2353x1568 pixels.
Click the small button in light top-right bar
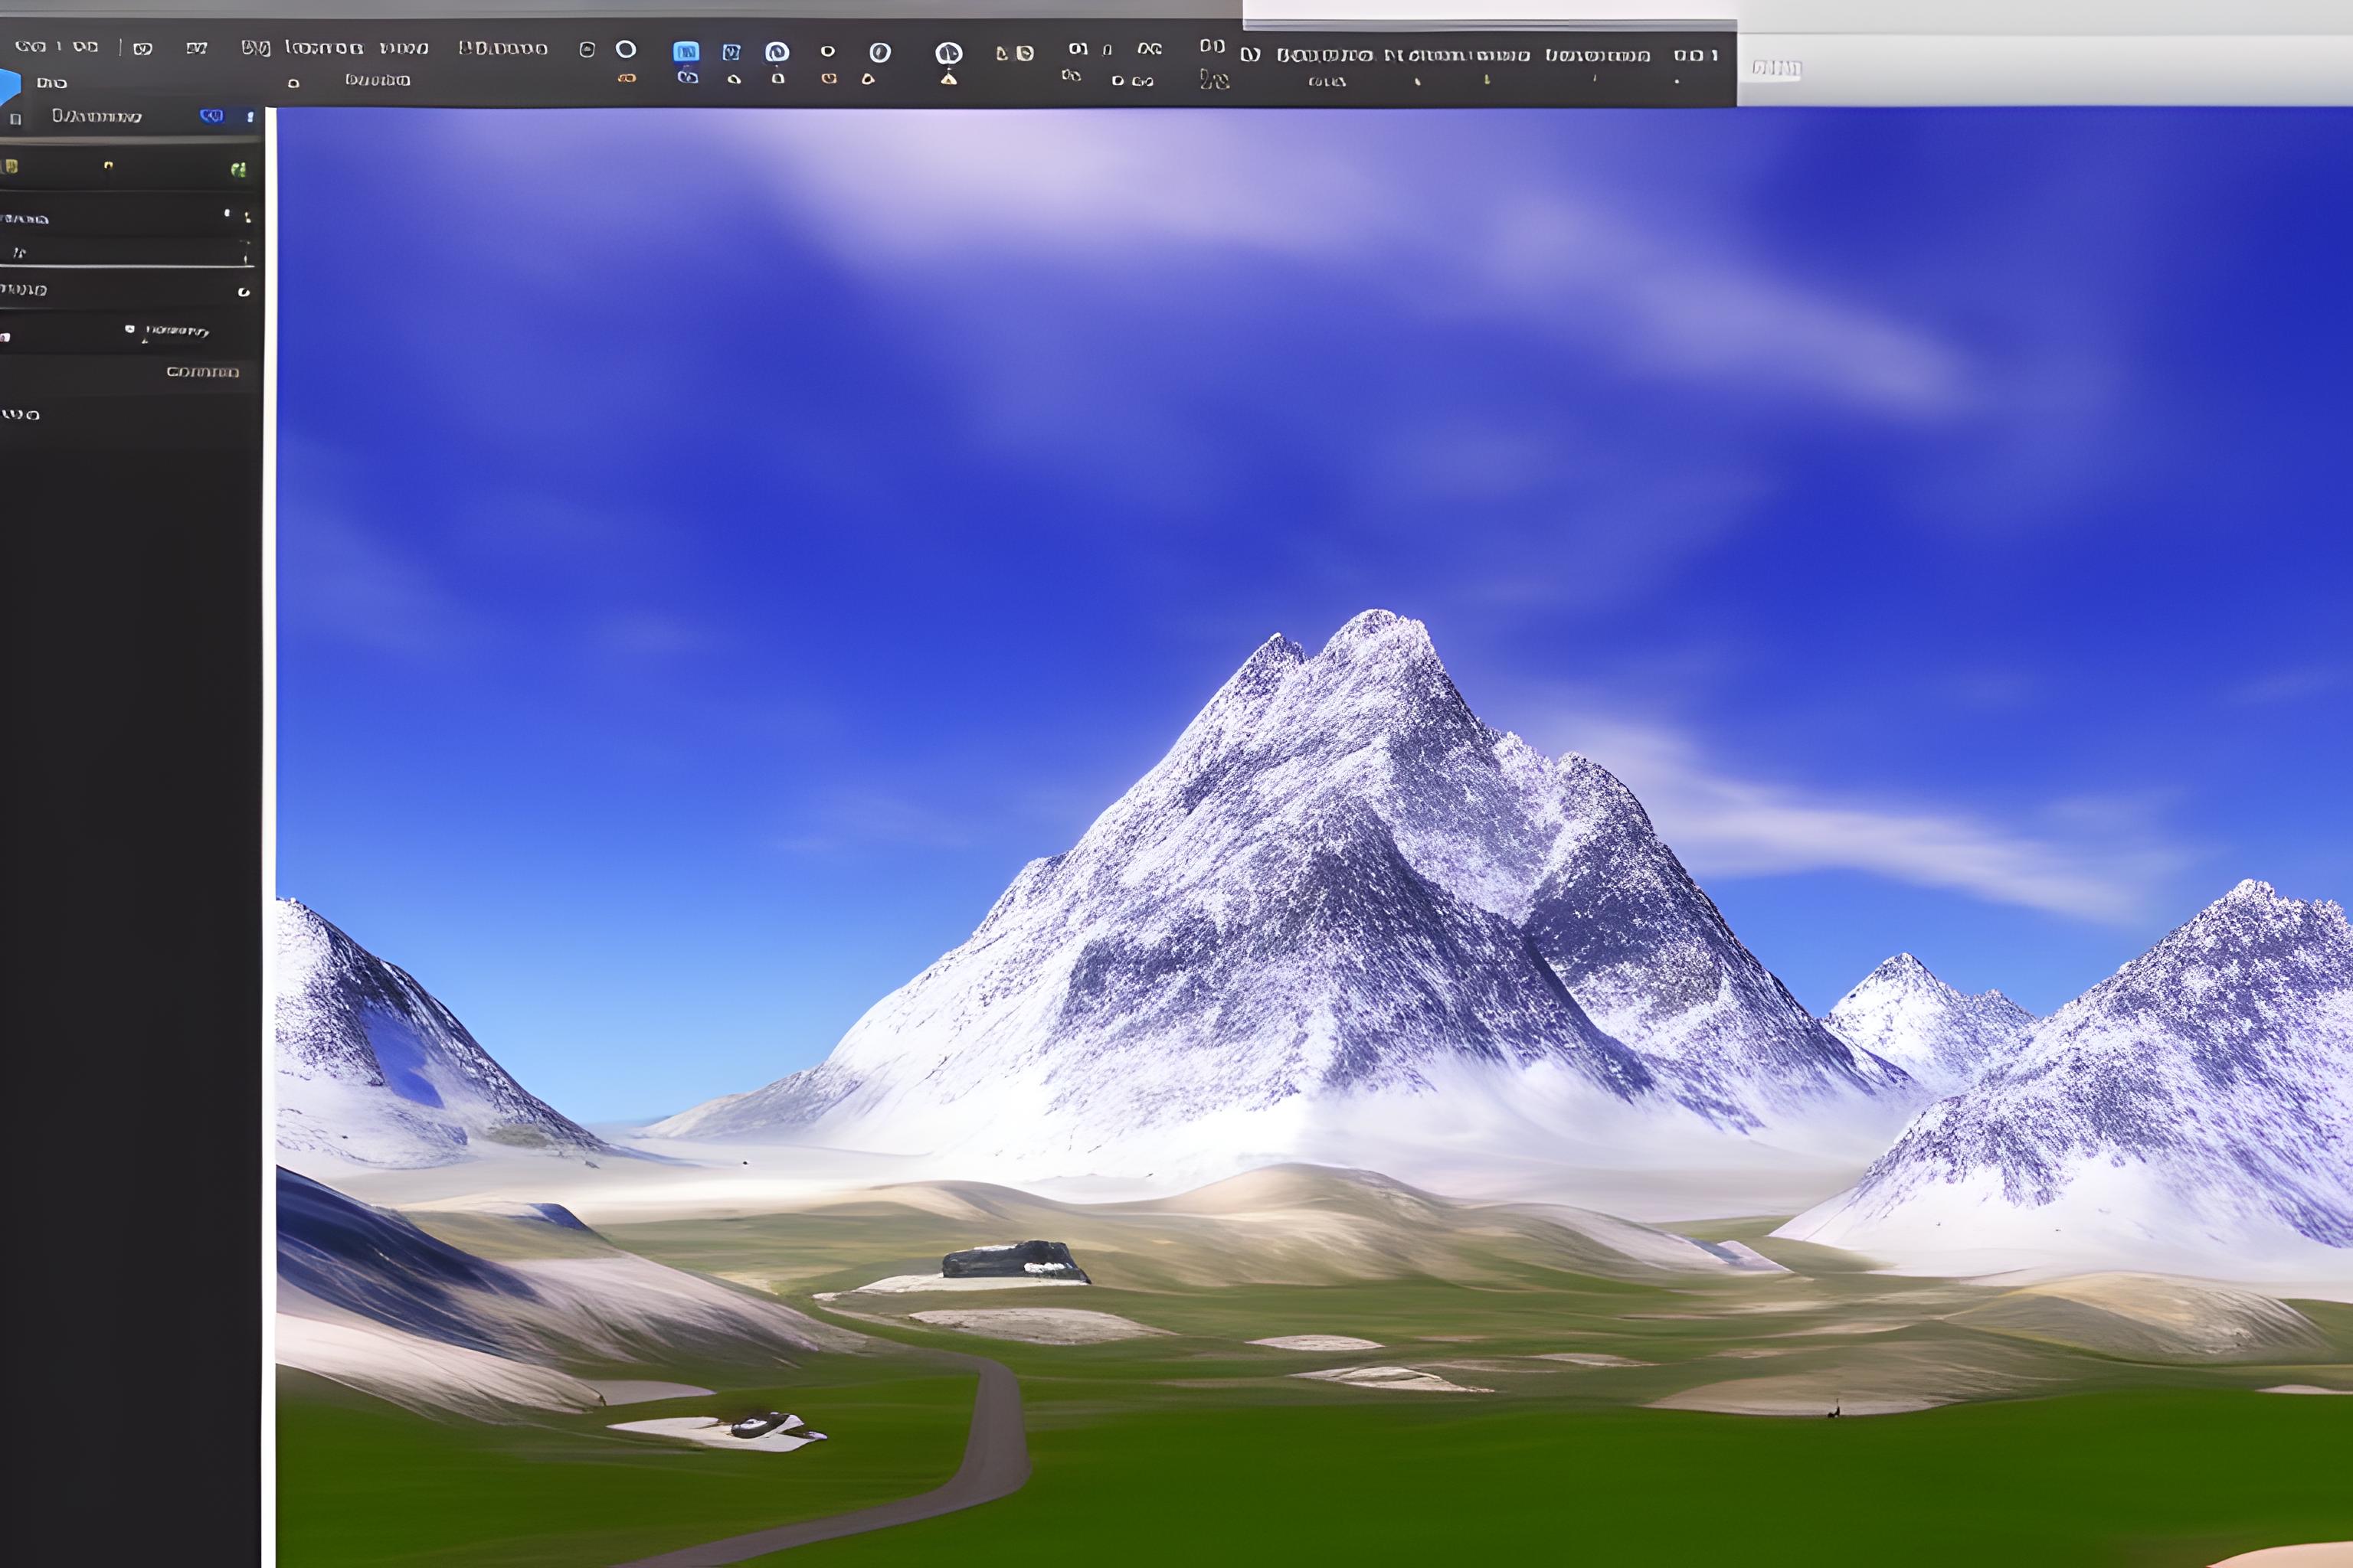pyautogui.click(x=1775, y=69)
